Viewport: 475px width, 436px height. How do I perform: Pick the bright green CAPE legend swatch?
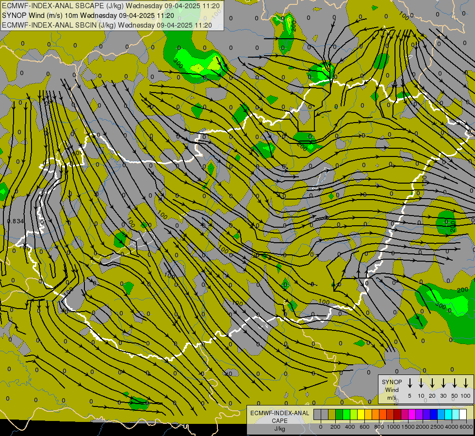click(346, 414)
